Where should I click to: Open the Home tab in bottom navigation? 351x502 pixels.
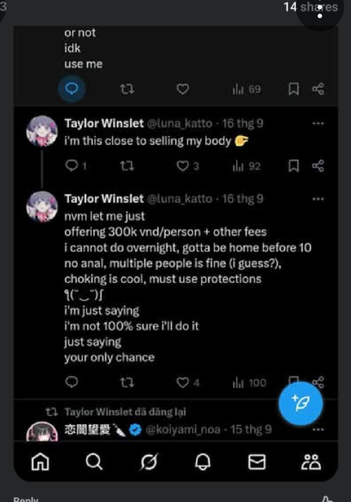(40, 462)
